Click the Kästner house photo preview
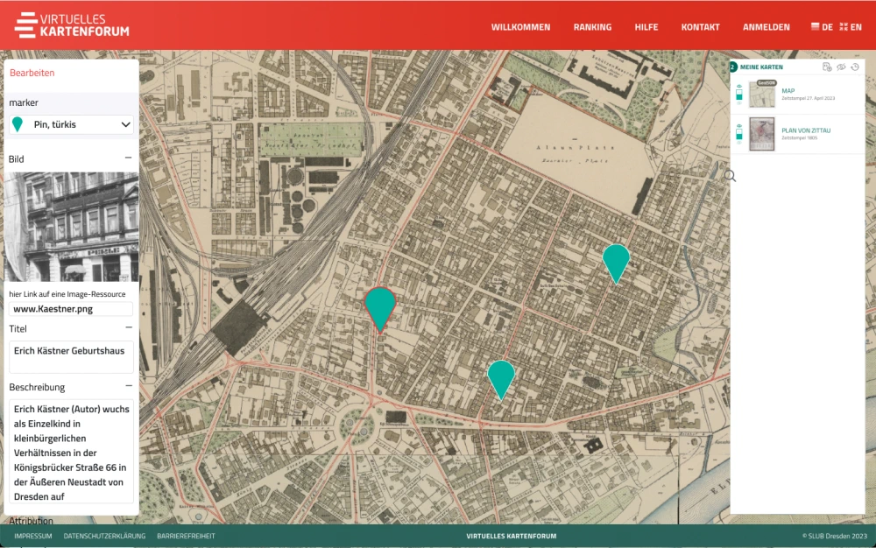 click(71, 227)
